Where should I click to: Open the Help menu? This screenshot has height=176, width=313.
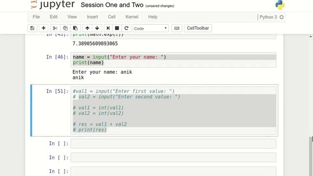point(153,17)
